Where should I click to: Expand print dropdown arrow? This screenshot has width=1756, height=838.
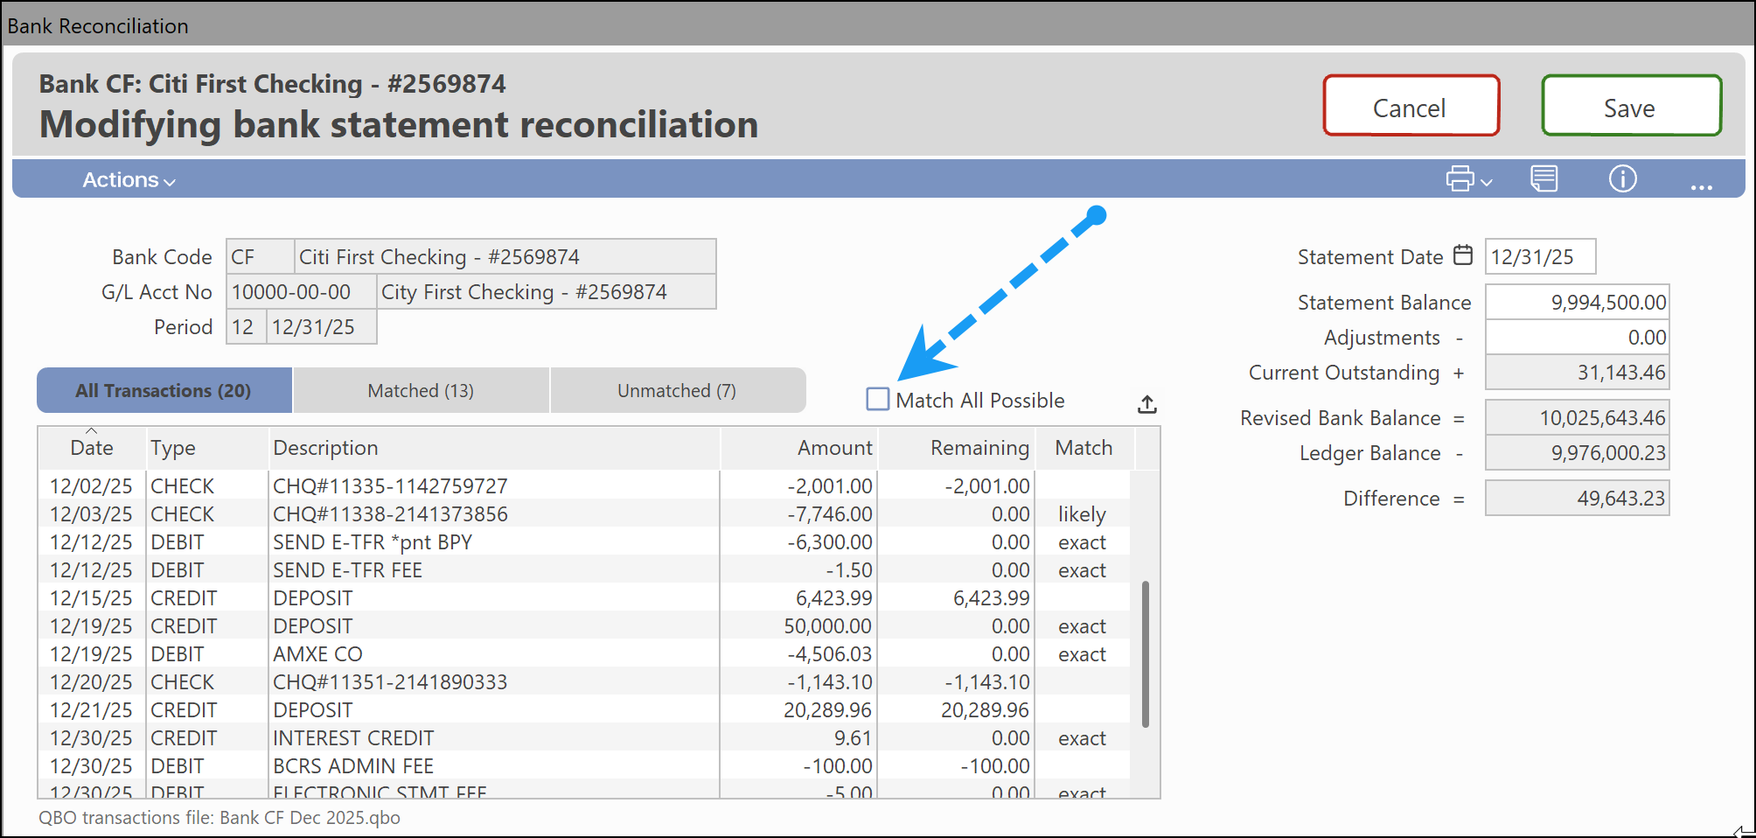click(x=1486, y=182)
